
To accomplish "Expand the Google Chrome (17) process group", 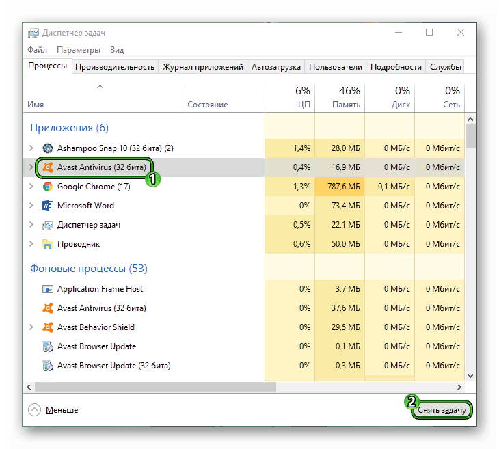I will (31, 187).
